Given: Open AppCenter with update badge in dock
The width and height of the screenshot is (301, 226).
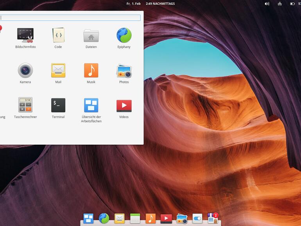Looking at the screenshot, I should pos(213,218).
